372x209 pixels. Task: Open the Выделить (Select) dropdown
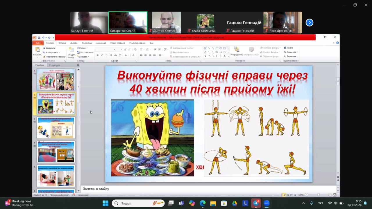291,56
